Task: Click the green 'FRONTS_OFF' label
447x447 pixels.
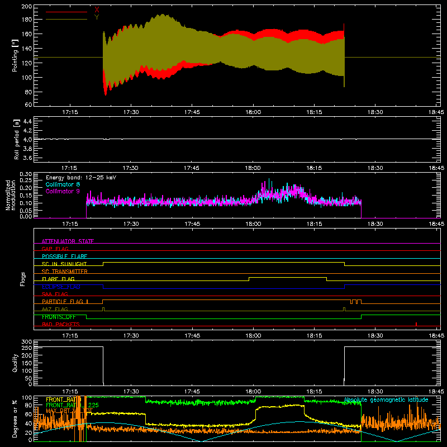Action: (x=59, y=317)
